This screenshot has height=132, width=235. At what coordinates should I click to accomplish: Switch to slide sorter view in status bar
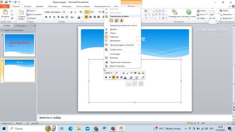[192, 123]
